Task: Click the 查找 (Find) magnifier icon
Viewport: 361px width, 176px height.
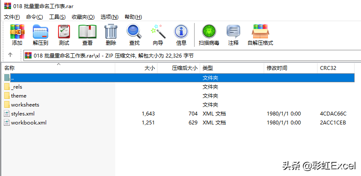Action: 134,32
